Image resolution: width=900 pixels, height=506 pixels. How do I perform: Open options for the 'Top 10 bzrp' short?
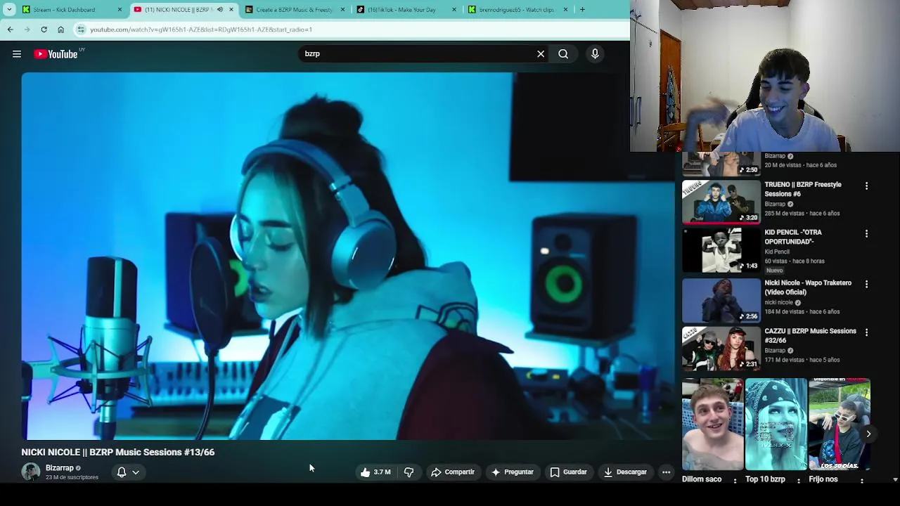tap(799, 481)
